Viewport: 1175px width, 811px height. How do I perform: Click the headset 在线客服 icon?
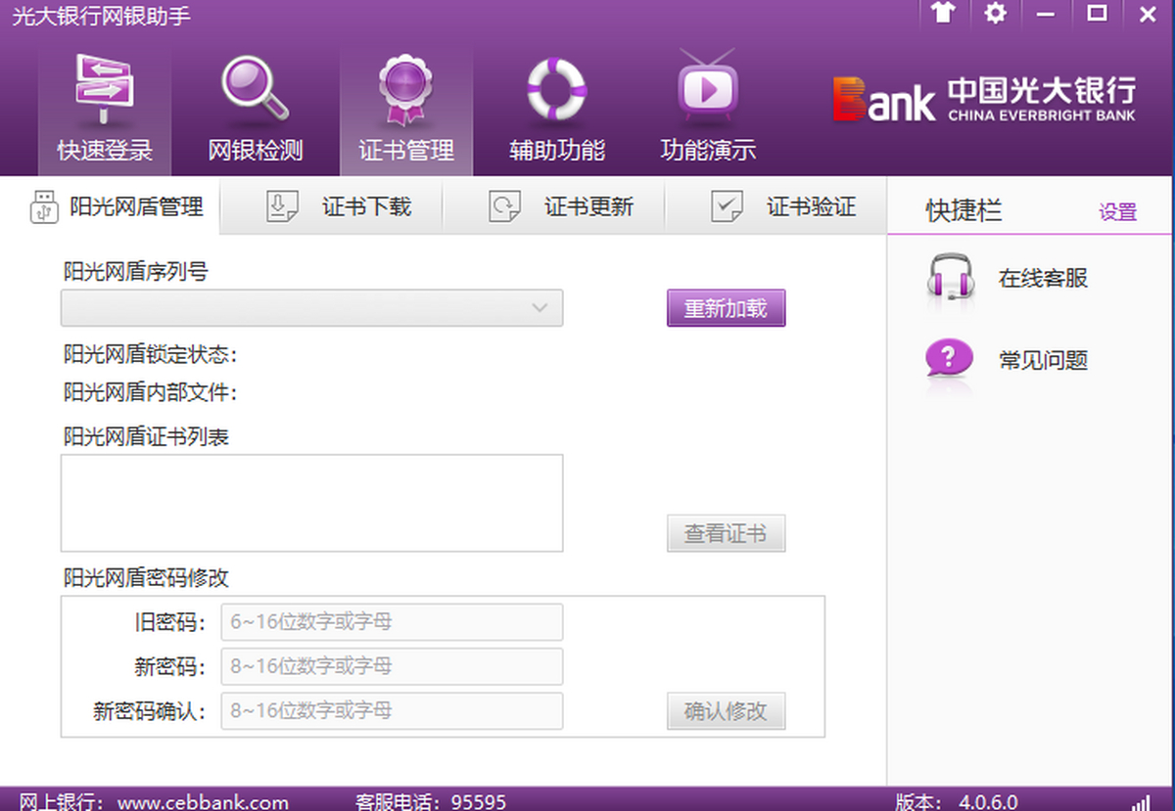coord(950,278)
